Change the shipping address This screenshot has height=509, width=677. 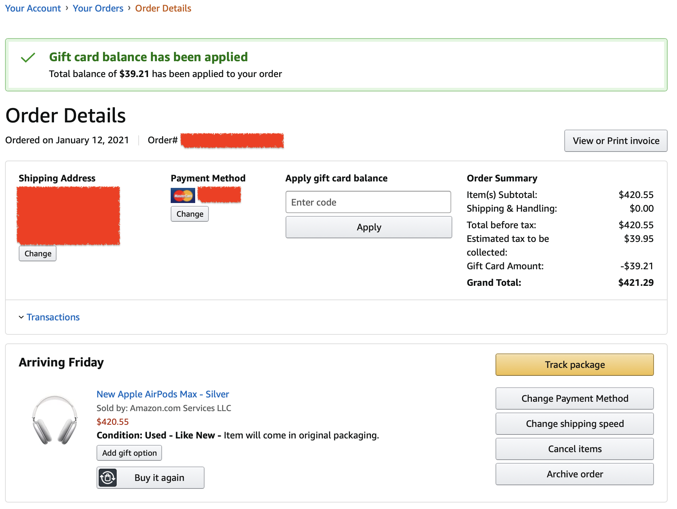coord(38,253)
